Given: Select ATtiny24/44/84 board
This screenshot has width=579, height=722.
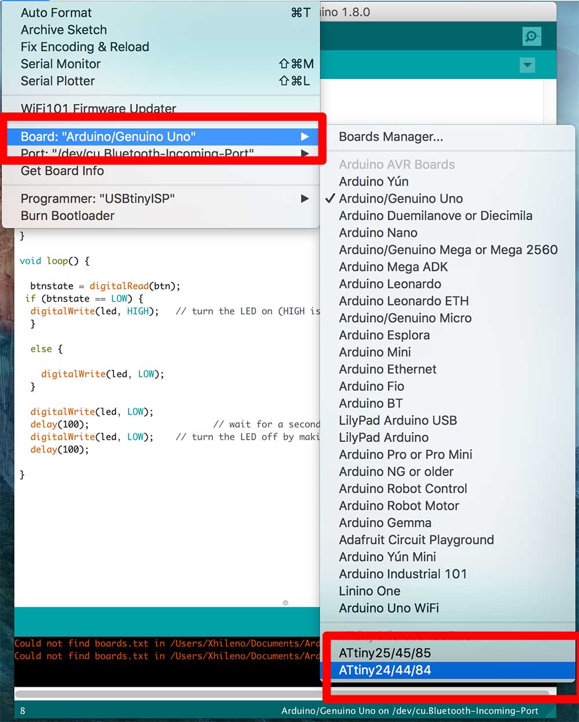Looking at the screenshot, I should [x=448, y=670].
